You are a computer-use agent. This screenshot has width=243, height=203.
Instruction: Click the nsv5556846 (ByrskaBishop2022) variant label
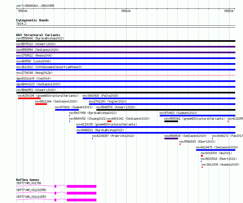pos(40,38)
